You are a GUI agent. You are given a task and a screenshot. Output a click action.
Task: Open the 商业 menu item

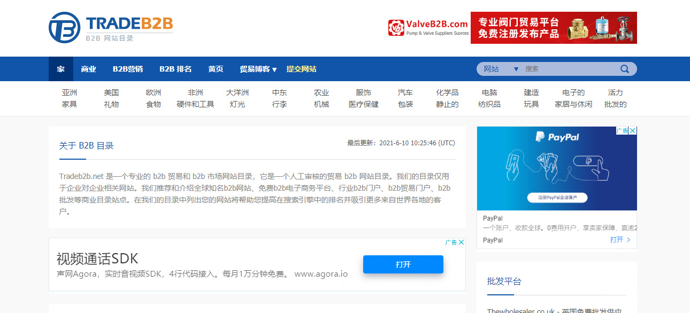[x=89, y=69]
